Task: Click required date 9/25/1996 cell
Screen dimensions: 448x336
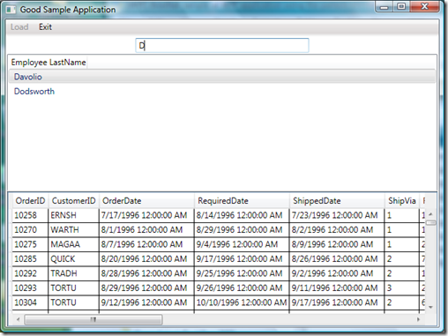Action: tap(242, 273)
